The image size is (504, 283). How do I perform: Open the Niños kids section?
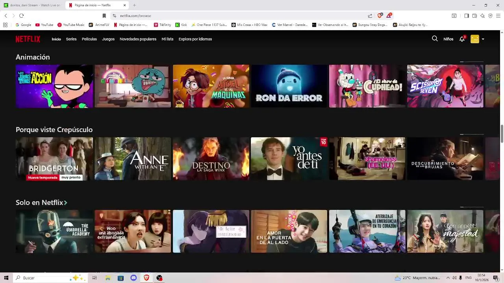(448, 39)
